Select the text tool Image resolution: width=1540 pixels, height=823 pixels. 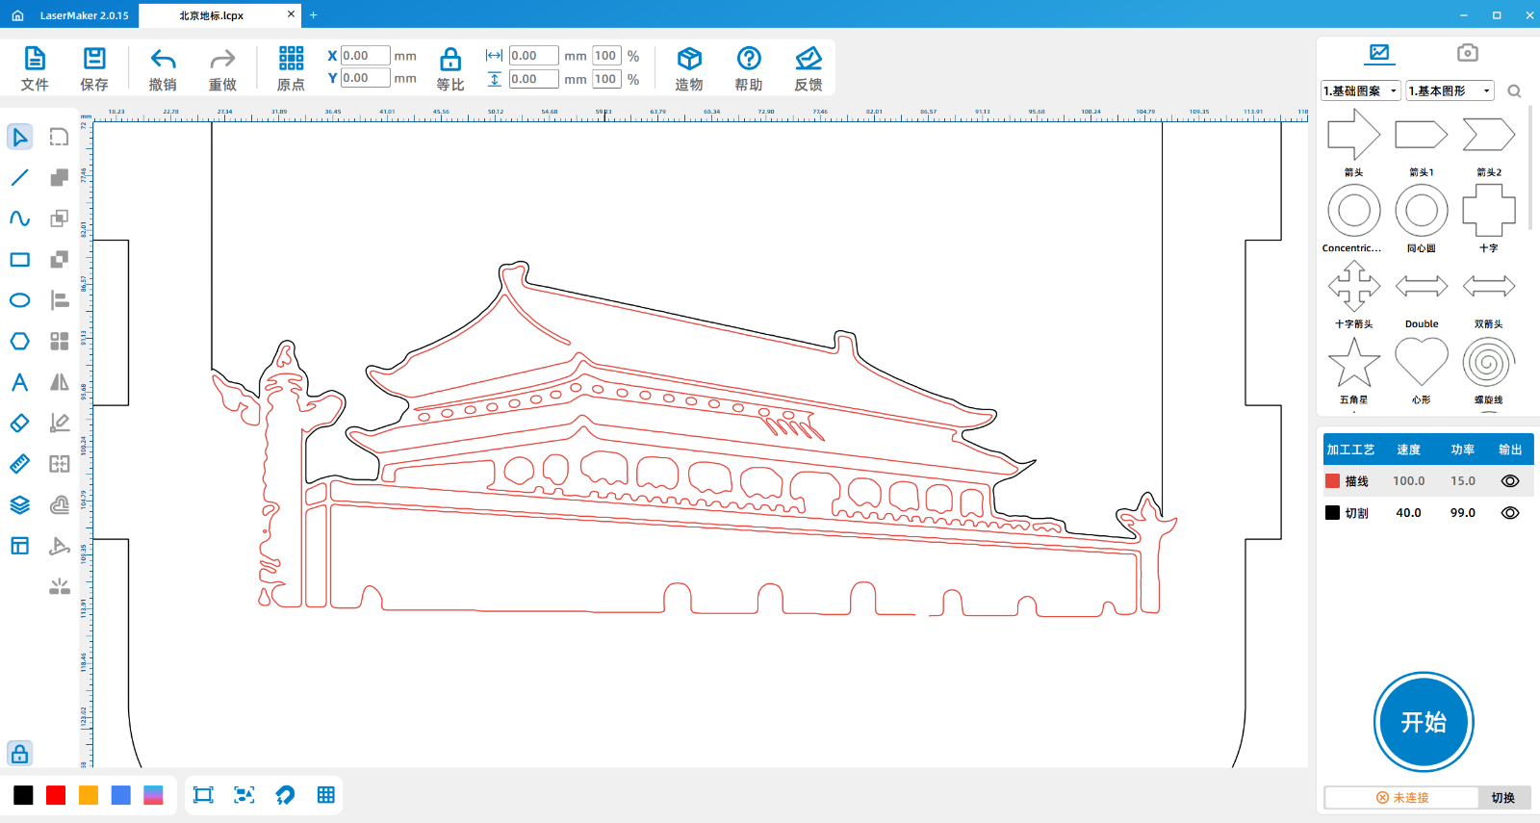point(19,382)
